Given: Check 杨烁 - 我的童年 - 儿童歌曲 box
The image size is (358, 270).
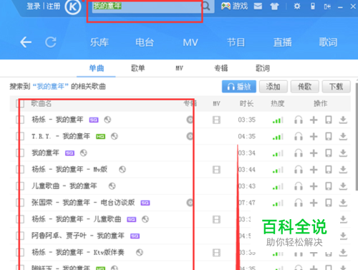Looking at the screenshot, I should click(x=20, y=219).
